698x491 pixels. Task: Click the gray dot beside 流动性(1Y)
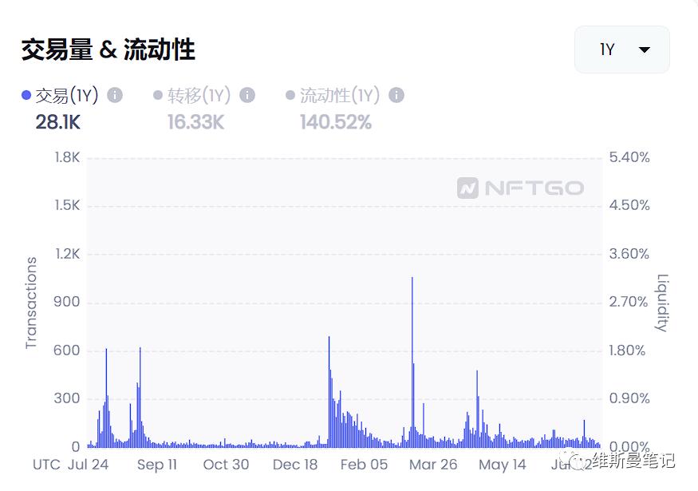[291, 94]
